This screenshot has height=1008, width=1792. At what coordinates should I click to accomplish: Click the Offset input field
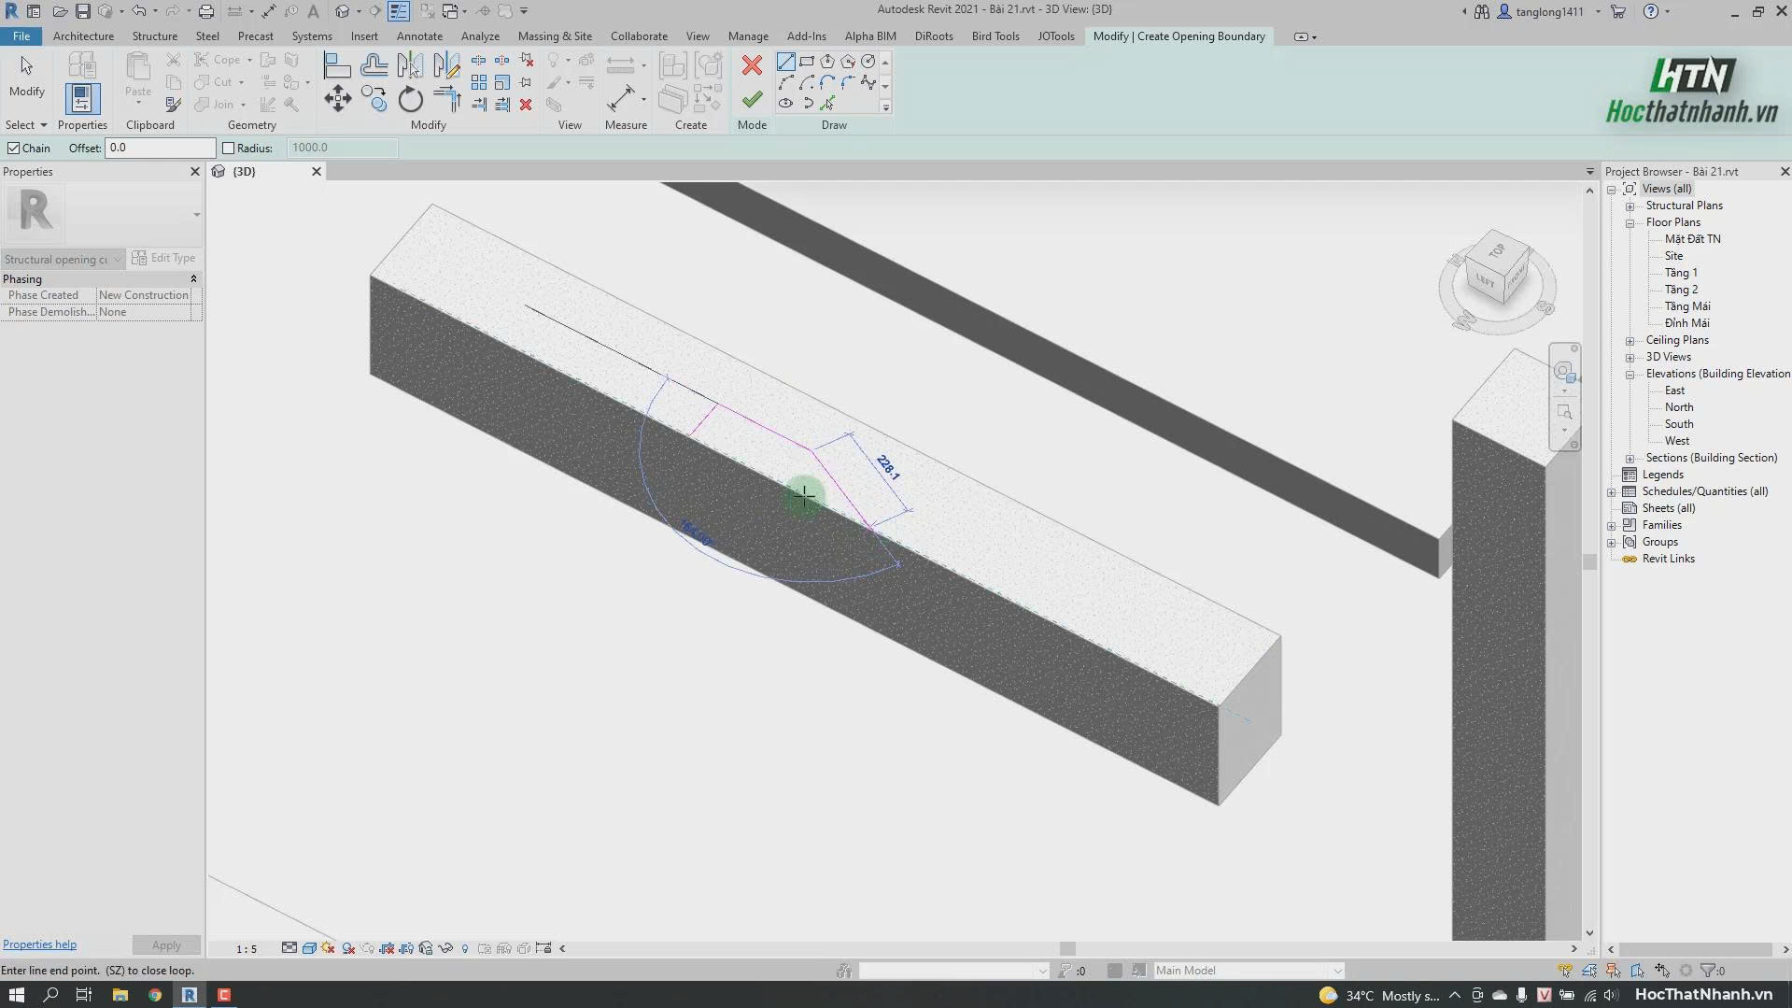(160, 148)
